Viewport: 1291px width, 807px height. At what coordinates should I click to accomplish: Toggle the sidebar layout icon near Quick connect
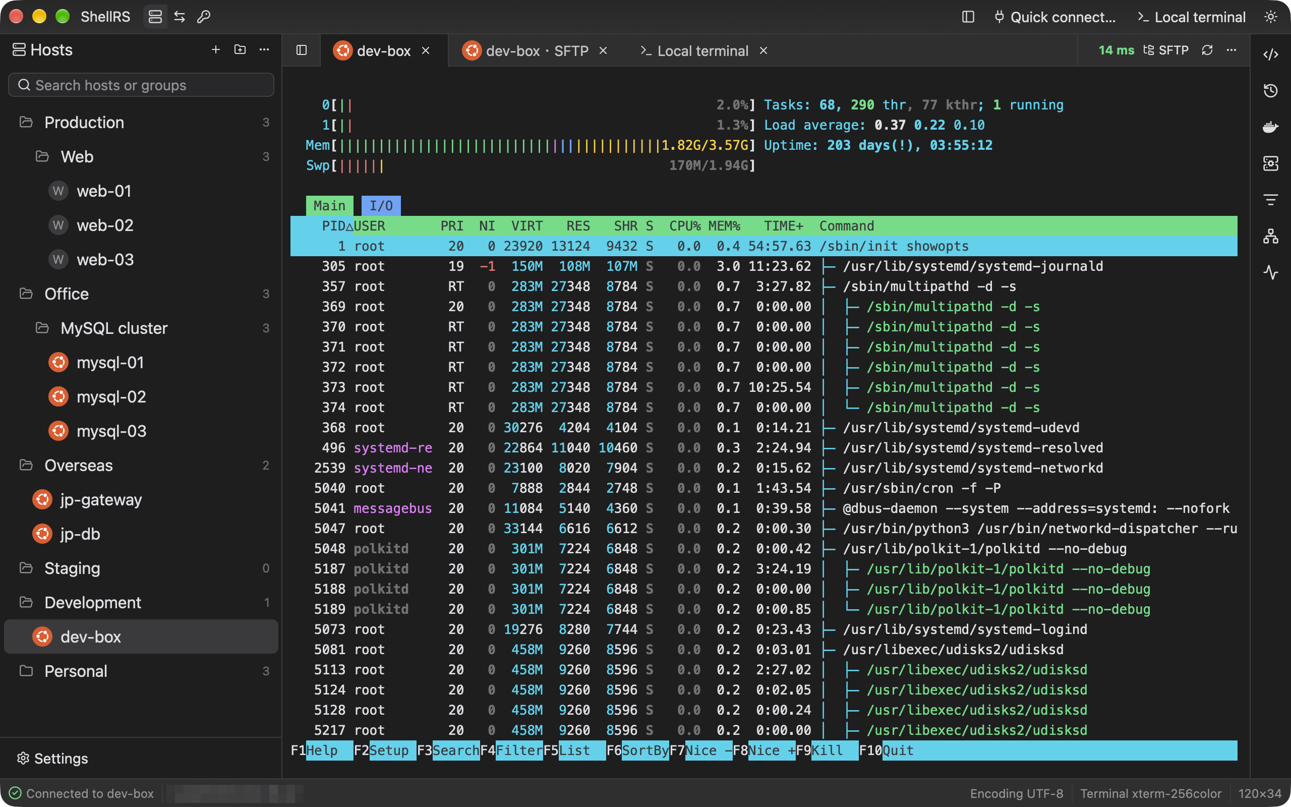point(968,17)
